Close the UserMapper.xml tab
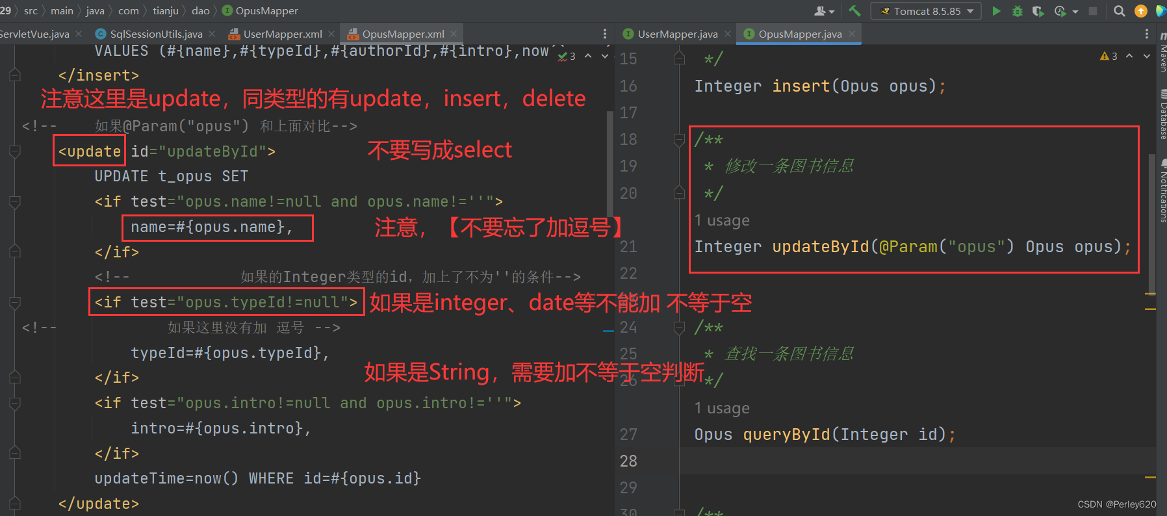 click(331, 34)
